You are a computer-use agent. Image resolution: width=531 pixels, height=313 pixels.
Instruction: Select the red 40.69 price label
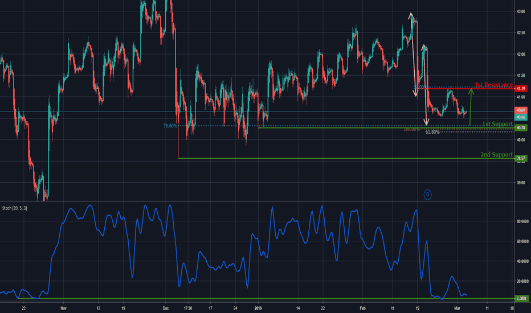(521, 110)
